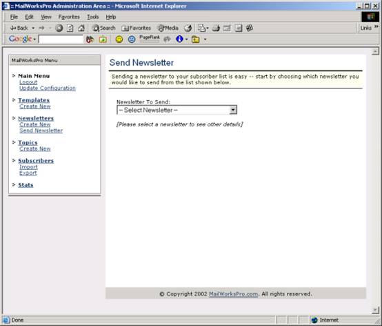Click Create New under Templates
The image size is (382, 326).
click(35, 106)
